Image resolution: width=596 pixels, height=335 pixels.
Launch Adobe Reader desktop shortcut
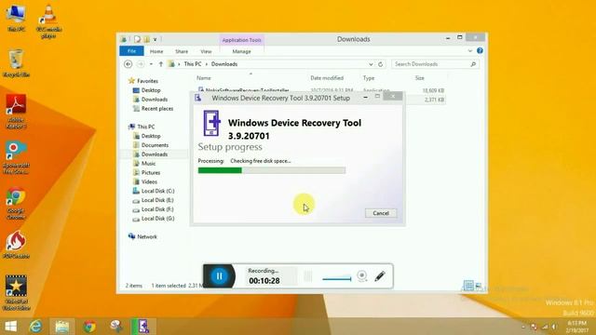coord(16,112)
